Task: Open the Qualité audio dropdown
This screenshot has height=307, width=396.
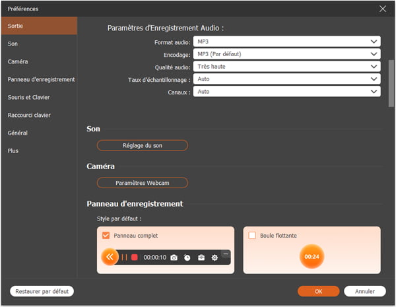Action: tap(286, 67)
